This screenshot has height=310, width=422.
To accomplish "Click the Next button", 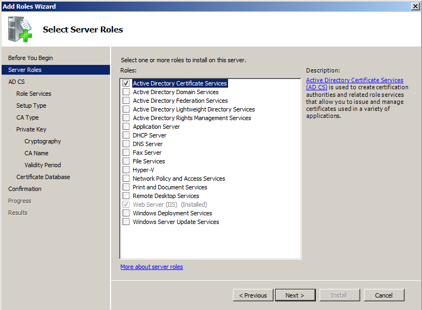I will (x=295, y=295).
